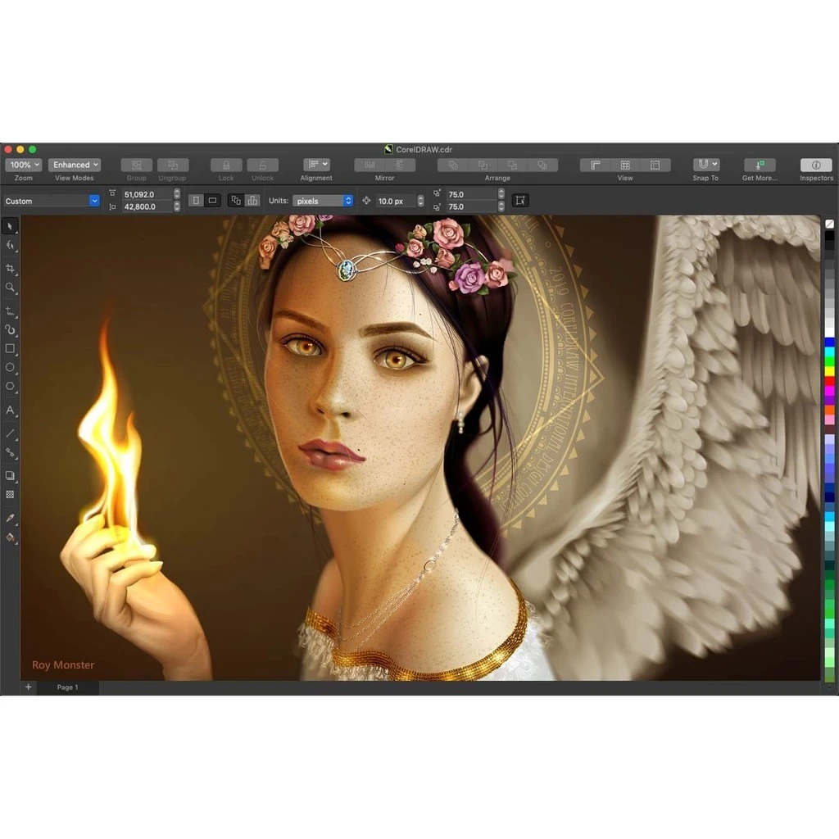
Task: Click the second Arrange order icon
Action: [x=483, y=165]
